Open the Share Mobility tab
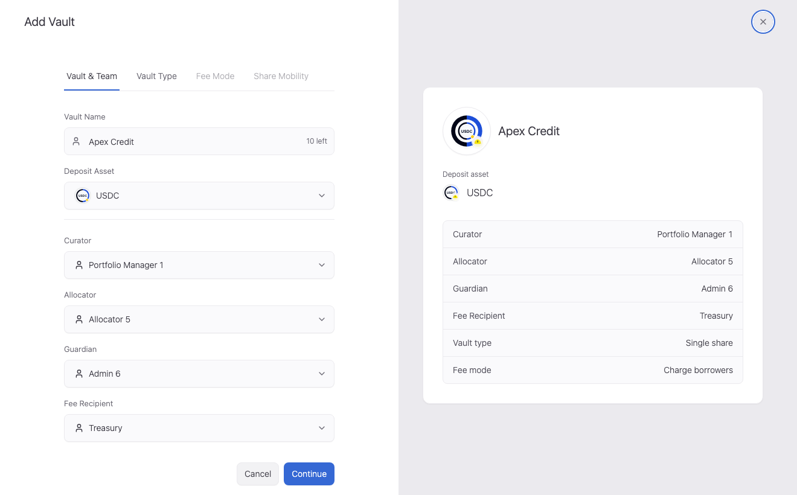Image resolution: width=797 pixels, height=495 pixels. 281,76
